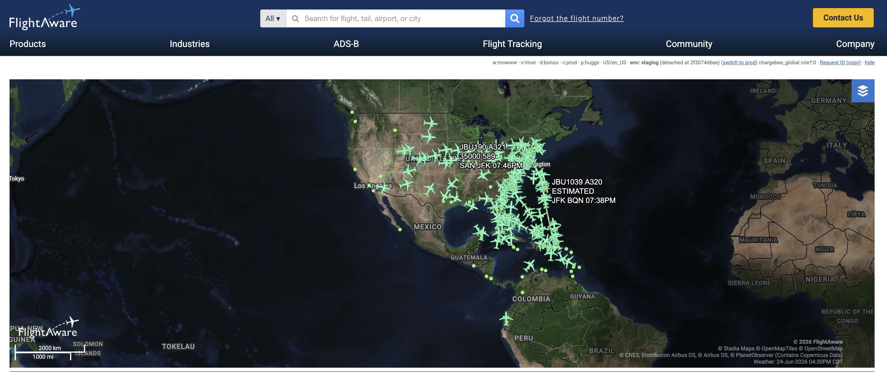The image size is (887, 372).
Task: Click the JBU190 A321 flight label
Action: point(482,147)
